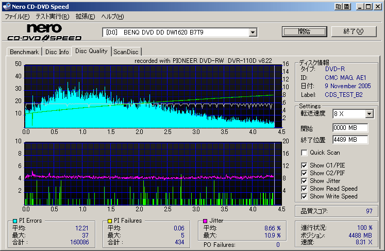The image size is (385, 251).
Task: Click the speed value 8.31 X
Action: [x=364, y=242]
